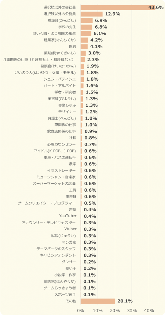Image resolution: width=165 pixels, height=315 pixels.
Task: Click the シェフ・パティシエ label
Action: (x=60, y=79)
